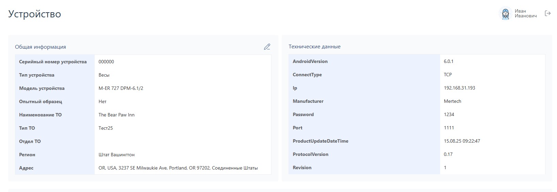Click the Технические данные section title

(x=314, y=47)
